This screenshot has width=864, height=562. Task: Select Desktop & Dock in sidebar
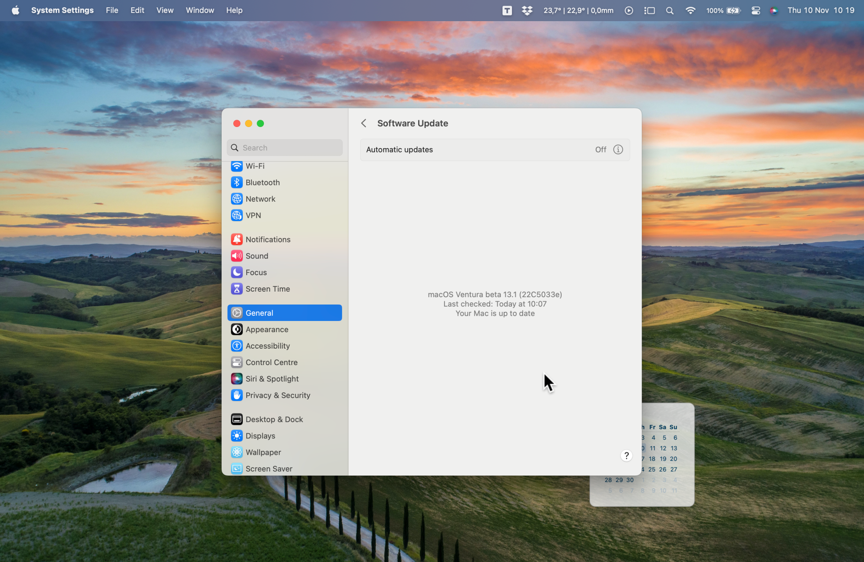pos(285,419)
